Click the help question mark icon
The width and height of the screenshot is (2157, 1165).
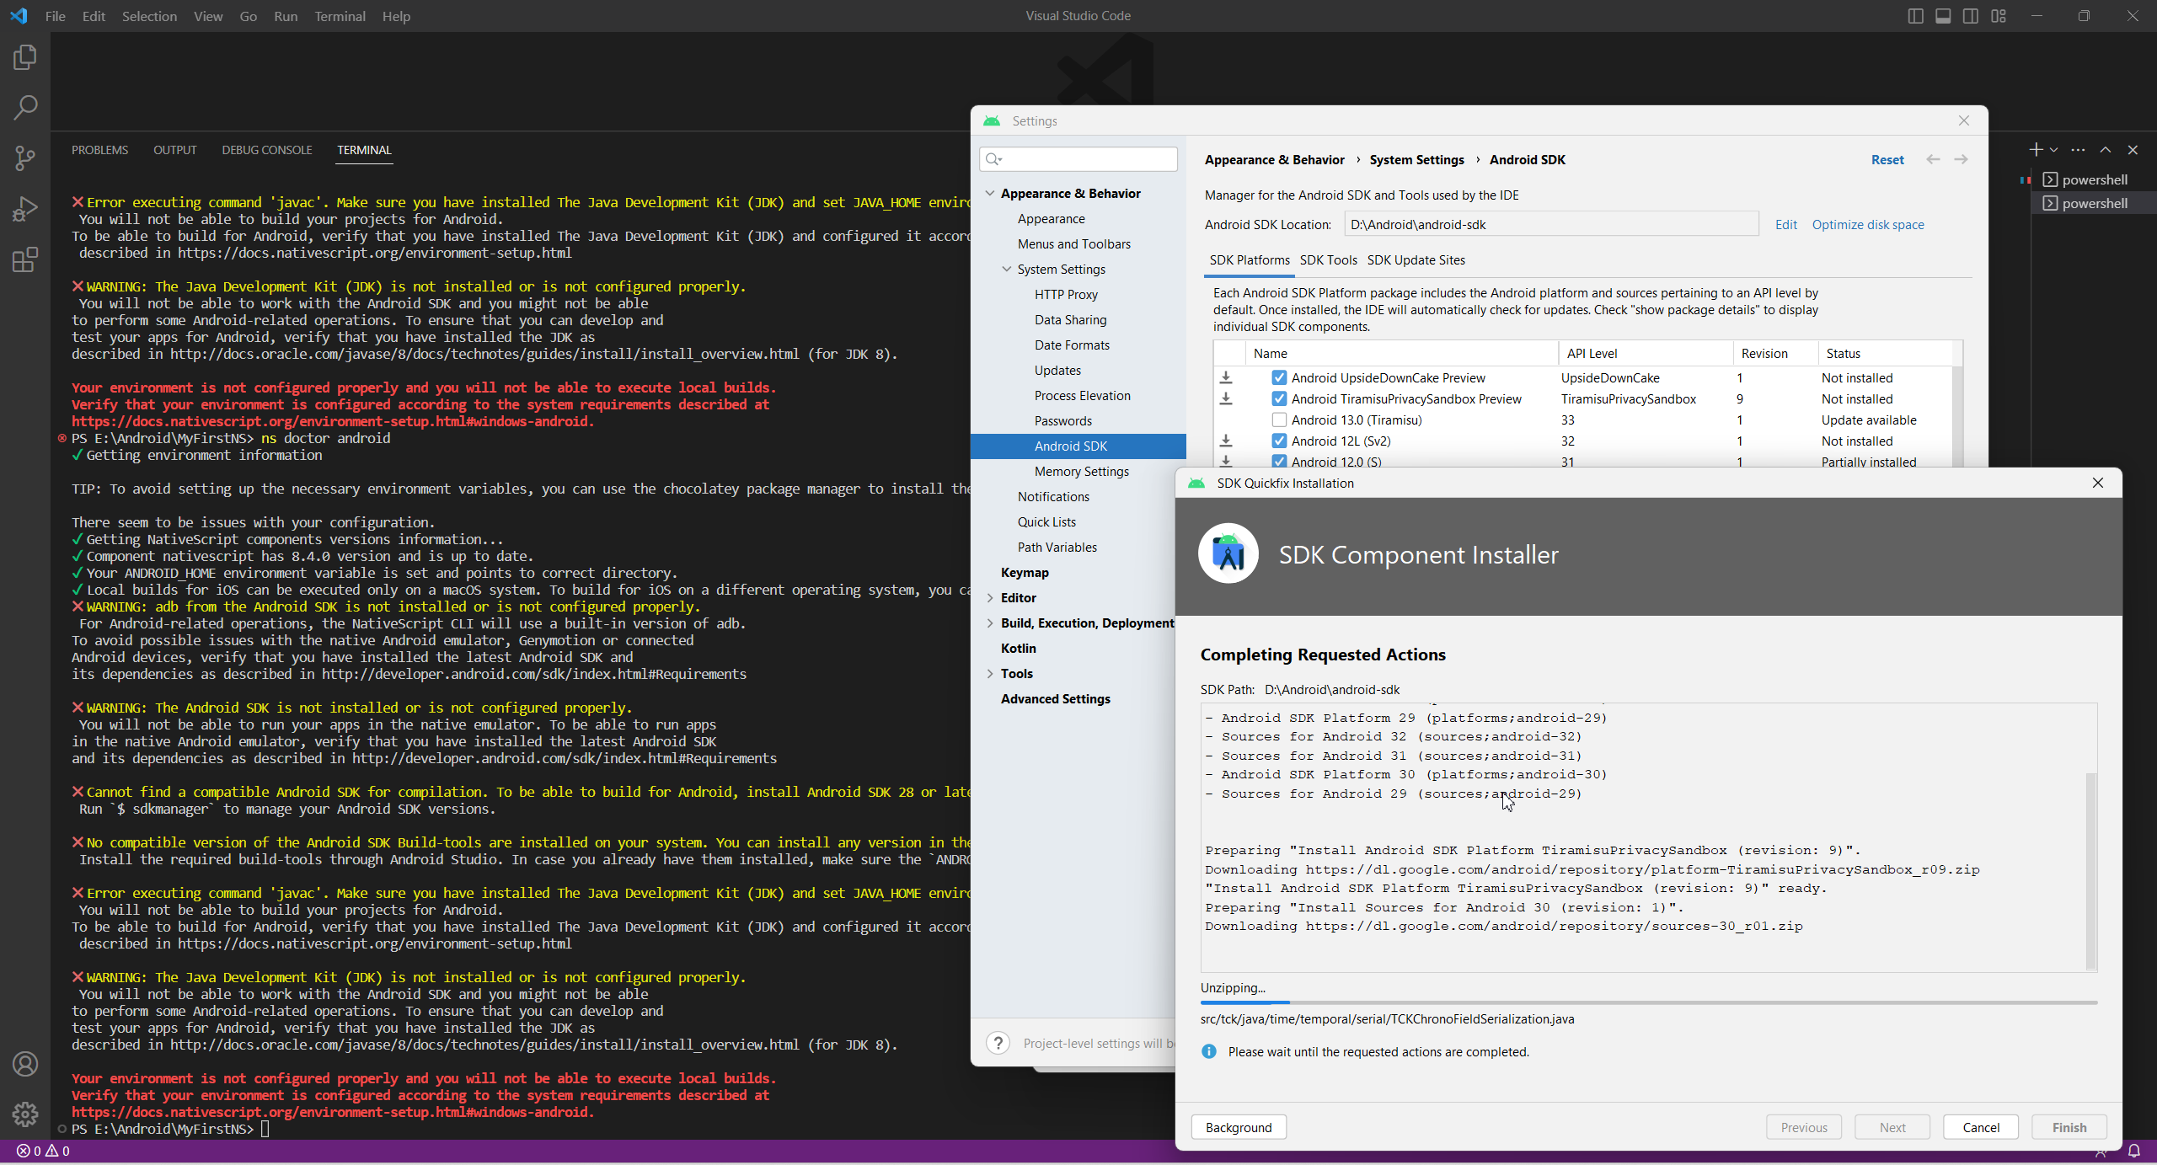tap(998, 1043)
